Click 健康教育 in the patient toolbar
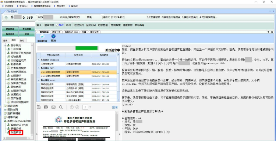Screen dimensions: 276x141 pos(128,25)
